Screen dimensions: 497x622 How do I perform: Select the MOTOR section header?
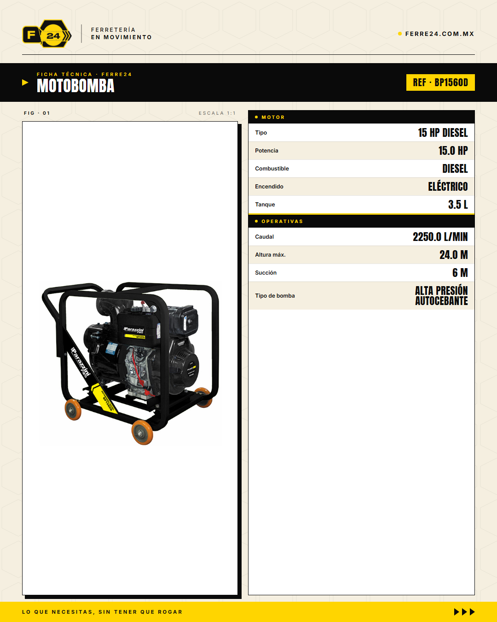click(x=361, y=117)
